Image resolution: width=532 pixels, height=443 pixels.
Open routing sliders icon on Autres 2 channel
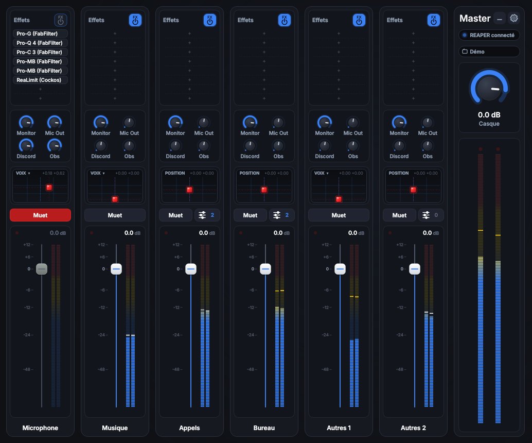click(x=431, y=215)
